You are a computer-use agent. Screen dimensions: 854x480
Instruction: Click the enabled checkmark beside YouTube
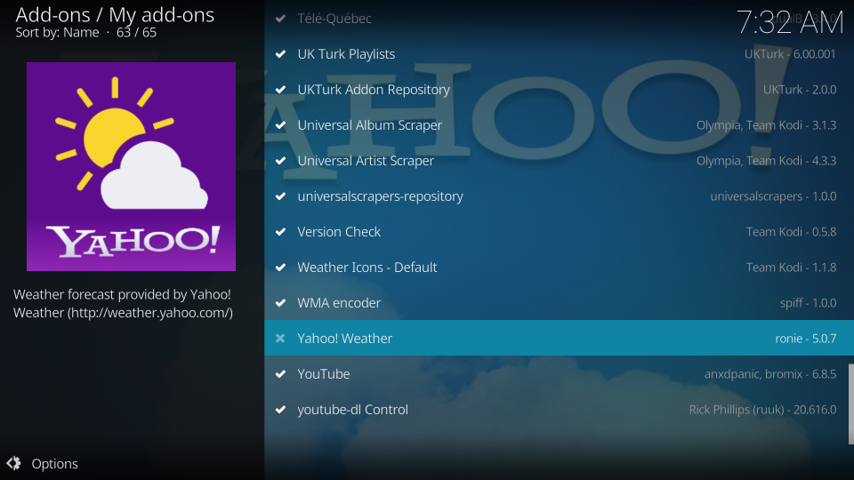pyautogui.click(x=280, y=374)
